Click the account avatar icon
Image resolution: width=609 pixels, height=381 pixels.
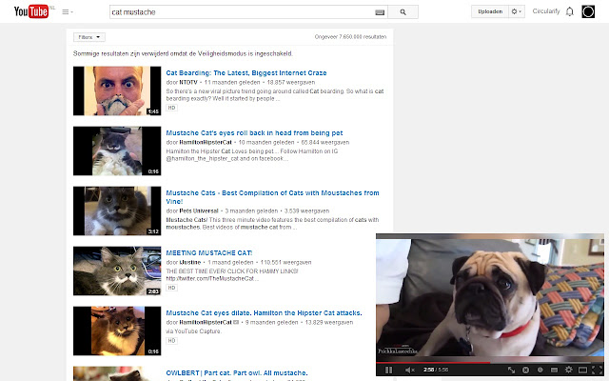point(588,11)
